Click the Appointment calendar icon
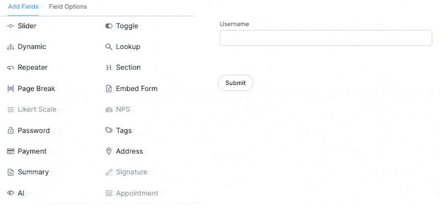 pyautogui.click(x=109, y=193)
